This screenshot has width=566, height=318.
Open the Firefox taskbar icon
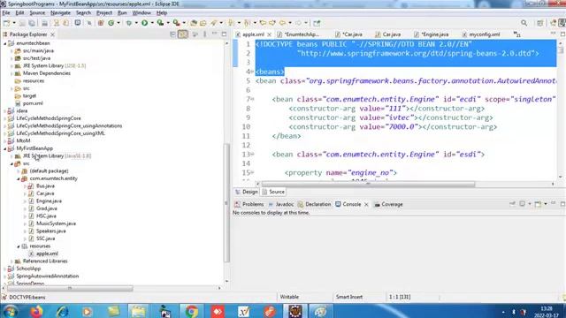[x=36, y=311]
